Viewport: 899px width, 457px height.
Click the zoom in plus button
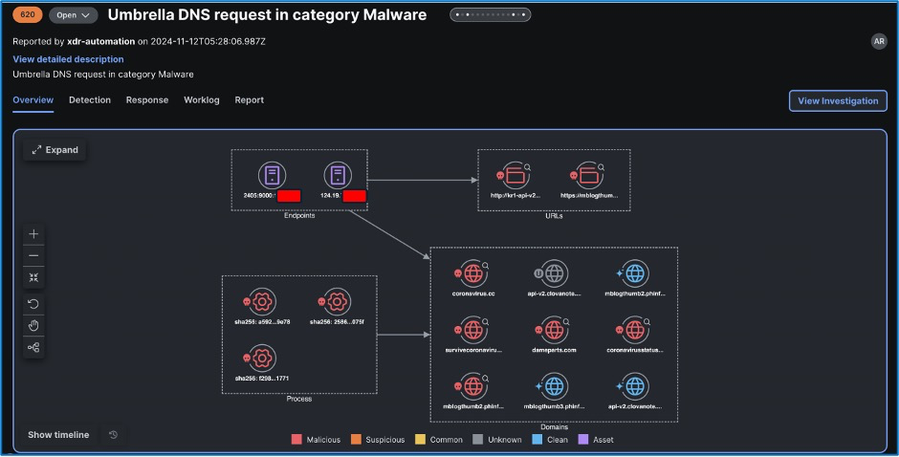click(x=34, y=234)
